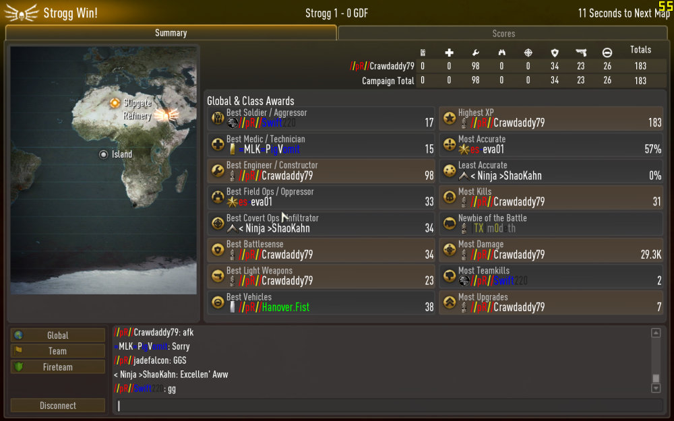Click the Highest XP star icon
Screen dimensions: 674x421
[x=450, y=118]
